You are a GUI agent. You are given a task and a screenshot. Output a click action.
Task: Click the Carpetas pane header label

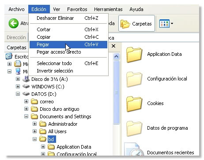click(x=16, y=47)
